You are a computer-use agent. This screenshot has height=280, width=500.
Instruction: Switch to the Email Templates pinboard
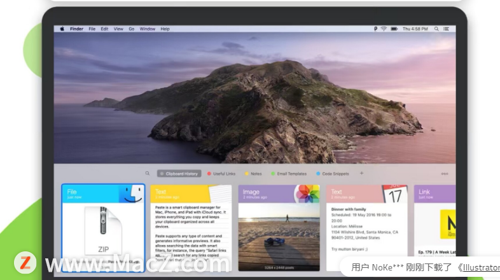[289, 174]
